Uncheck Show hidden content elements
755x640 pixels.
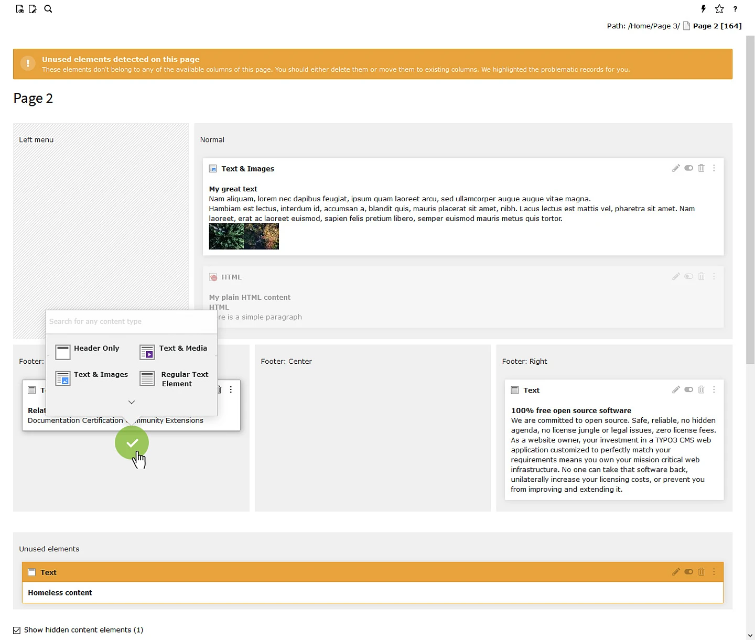tap(17, 630)
